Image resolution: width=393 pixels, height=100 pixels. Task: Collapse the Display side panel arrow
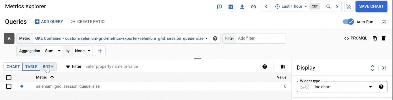pyautogui.click(x=384, y=68)
